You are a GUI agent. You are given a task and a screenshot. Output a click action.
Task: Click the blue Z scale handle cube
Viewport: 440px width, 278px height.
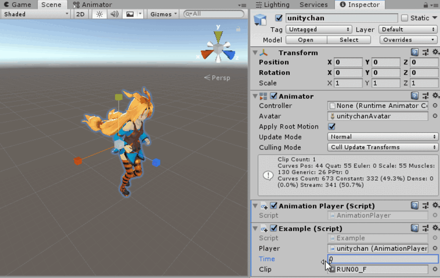pyautogui.click(x=156, y=163)
